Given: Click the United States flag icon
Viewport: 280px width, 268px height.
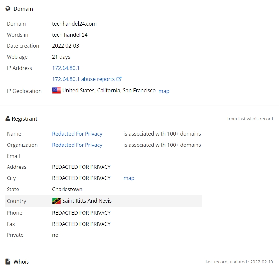Looking at the screenshot, I should (56, 90).
